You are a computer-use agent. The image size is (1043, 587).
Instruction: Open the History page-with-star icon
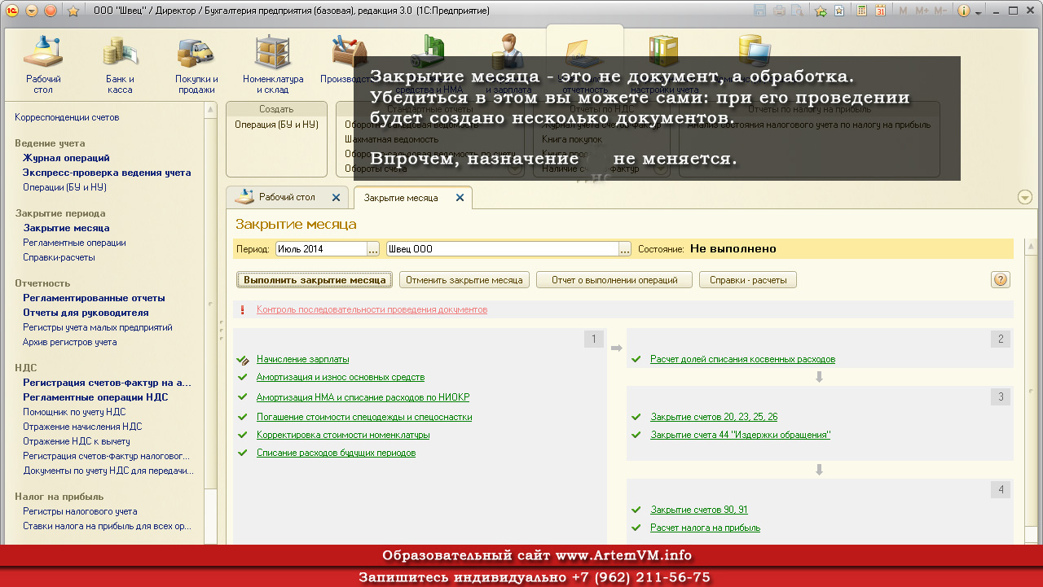tap(838, 11)
